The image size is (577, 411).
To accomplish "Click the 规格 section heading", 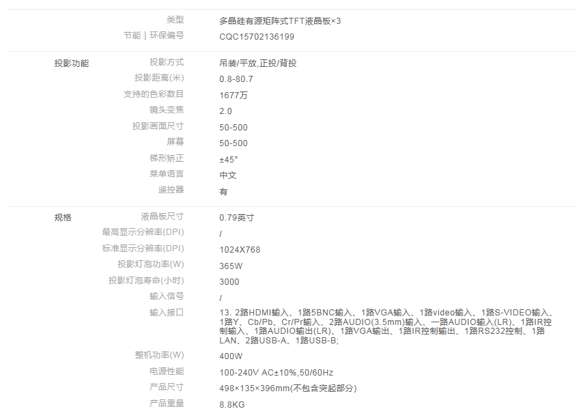I will tap(63, 218).
